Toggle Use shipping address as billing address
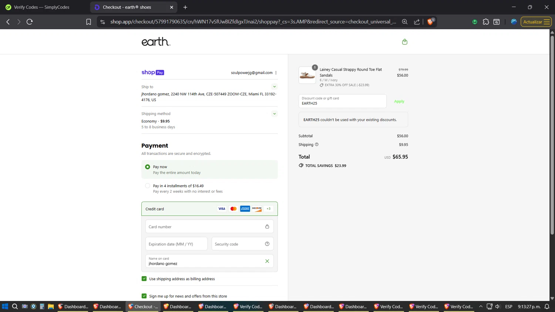555x312 pixels. click(x=144, y=279)
